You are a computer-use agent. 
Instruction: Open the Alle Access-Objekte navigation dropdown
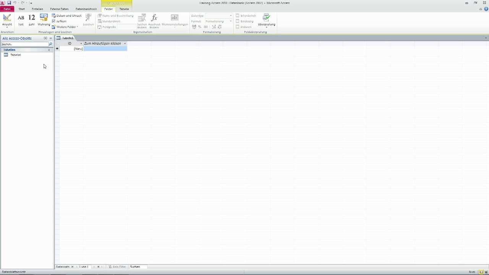(45, 38)
